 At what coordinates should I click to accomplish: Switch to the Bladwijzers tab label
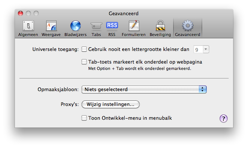point(76,35)
